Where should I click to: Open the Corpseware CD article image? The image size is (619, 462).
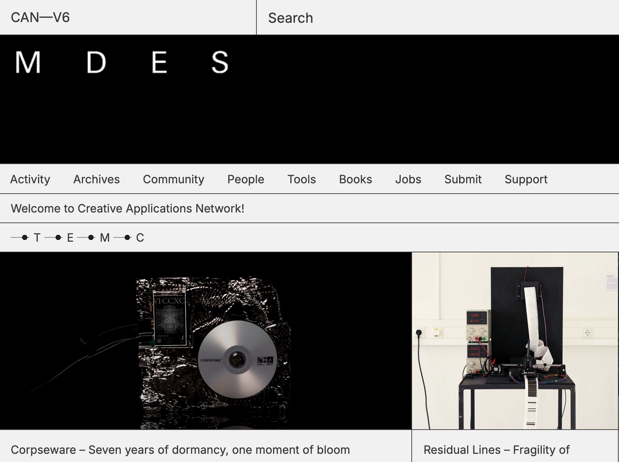[206, 341]
